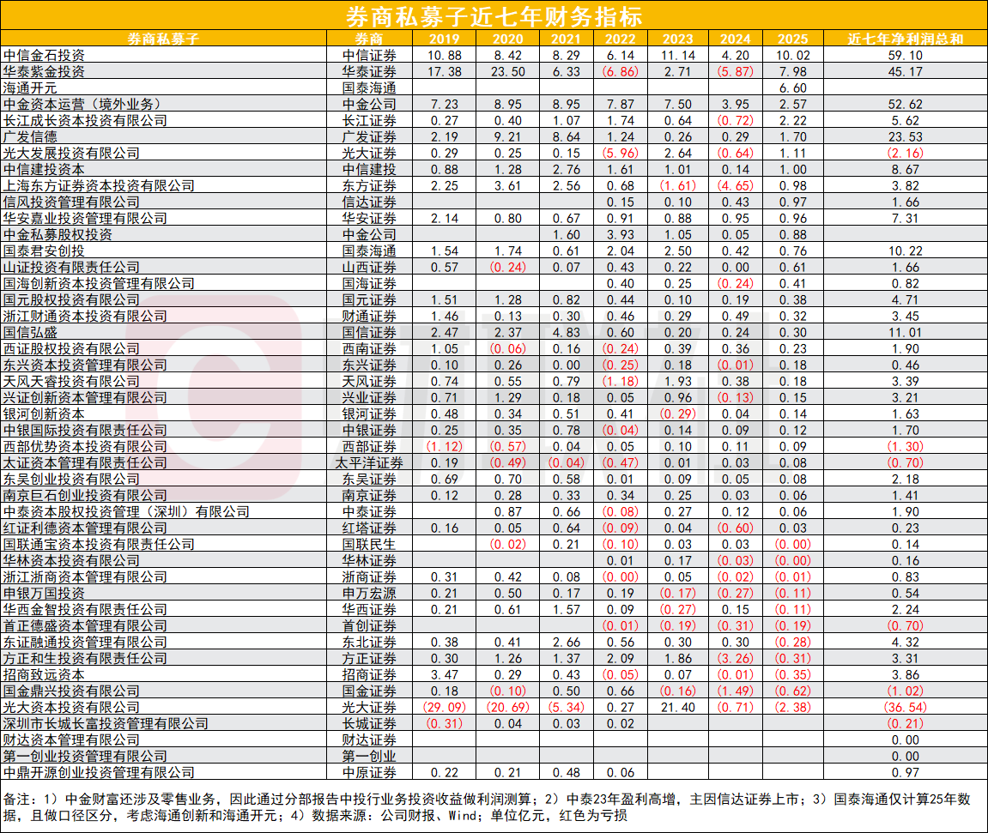
Task: Click the footnote text starting 备注
Action: click(x=487, y=807)
